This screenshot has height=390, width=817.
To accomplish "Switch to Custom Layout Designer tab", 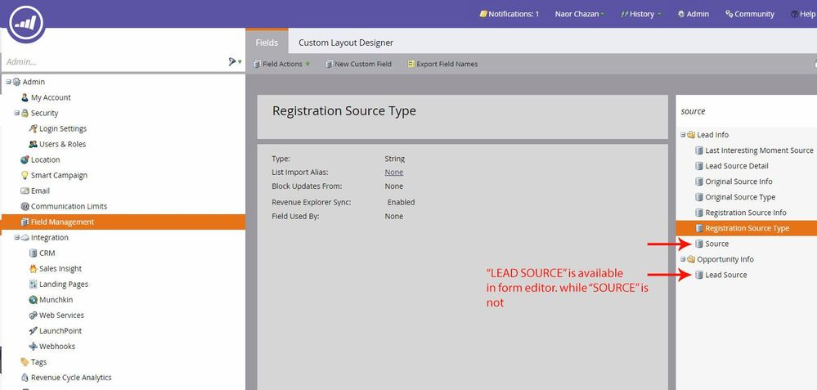I will click(345, 43).
